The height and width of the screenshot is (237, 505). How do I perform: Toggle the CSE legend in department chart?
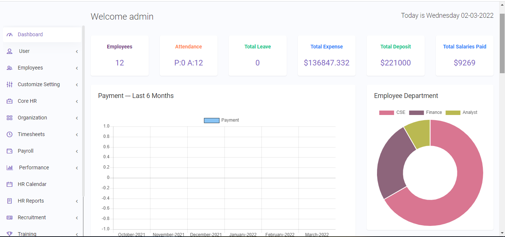386,113
